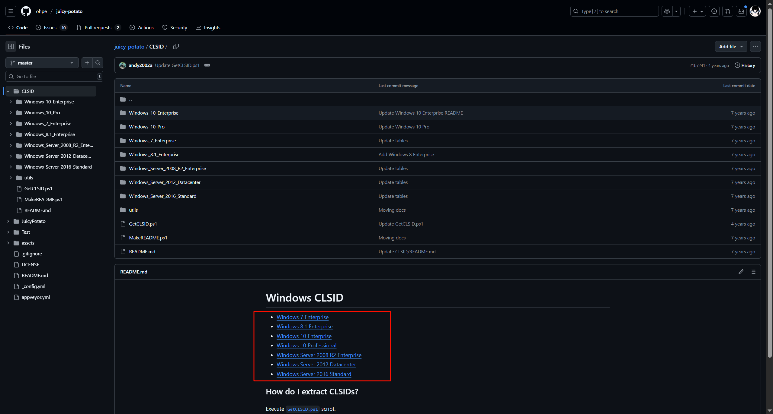773x414 pixels.
Task: Expand commit message ellipsis button
Action: [x=207, y=65]
